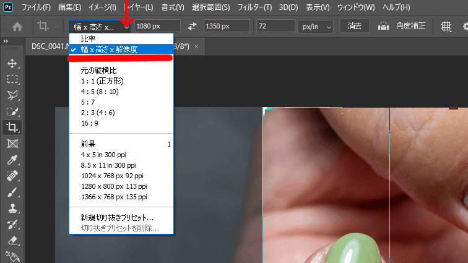
Task: Open the Crop tool preset picker
Action: click(x=47, y=27)
